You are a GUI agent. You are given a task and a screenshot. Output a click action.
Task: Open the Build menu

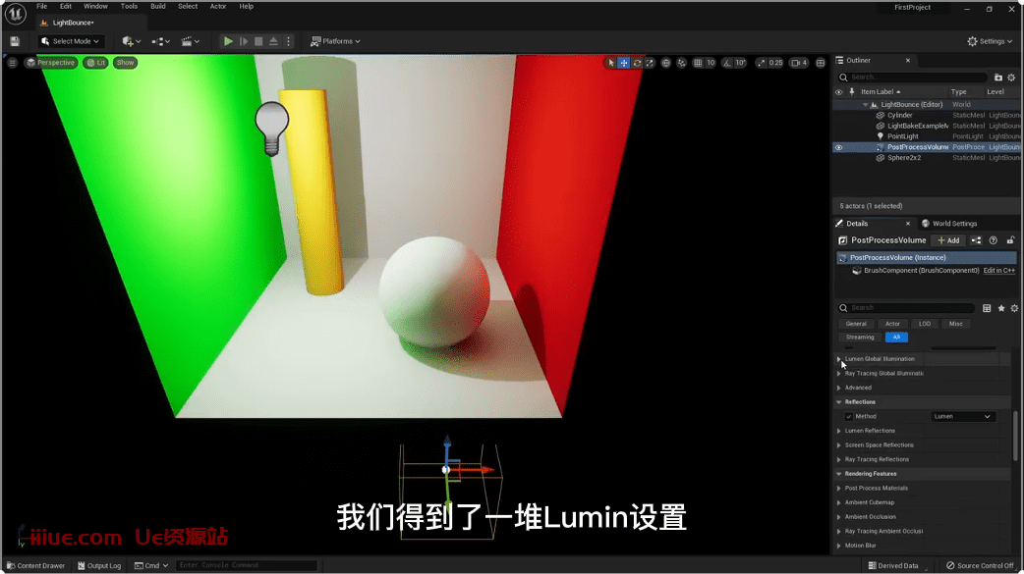[x=157, y=6]
